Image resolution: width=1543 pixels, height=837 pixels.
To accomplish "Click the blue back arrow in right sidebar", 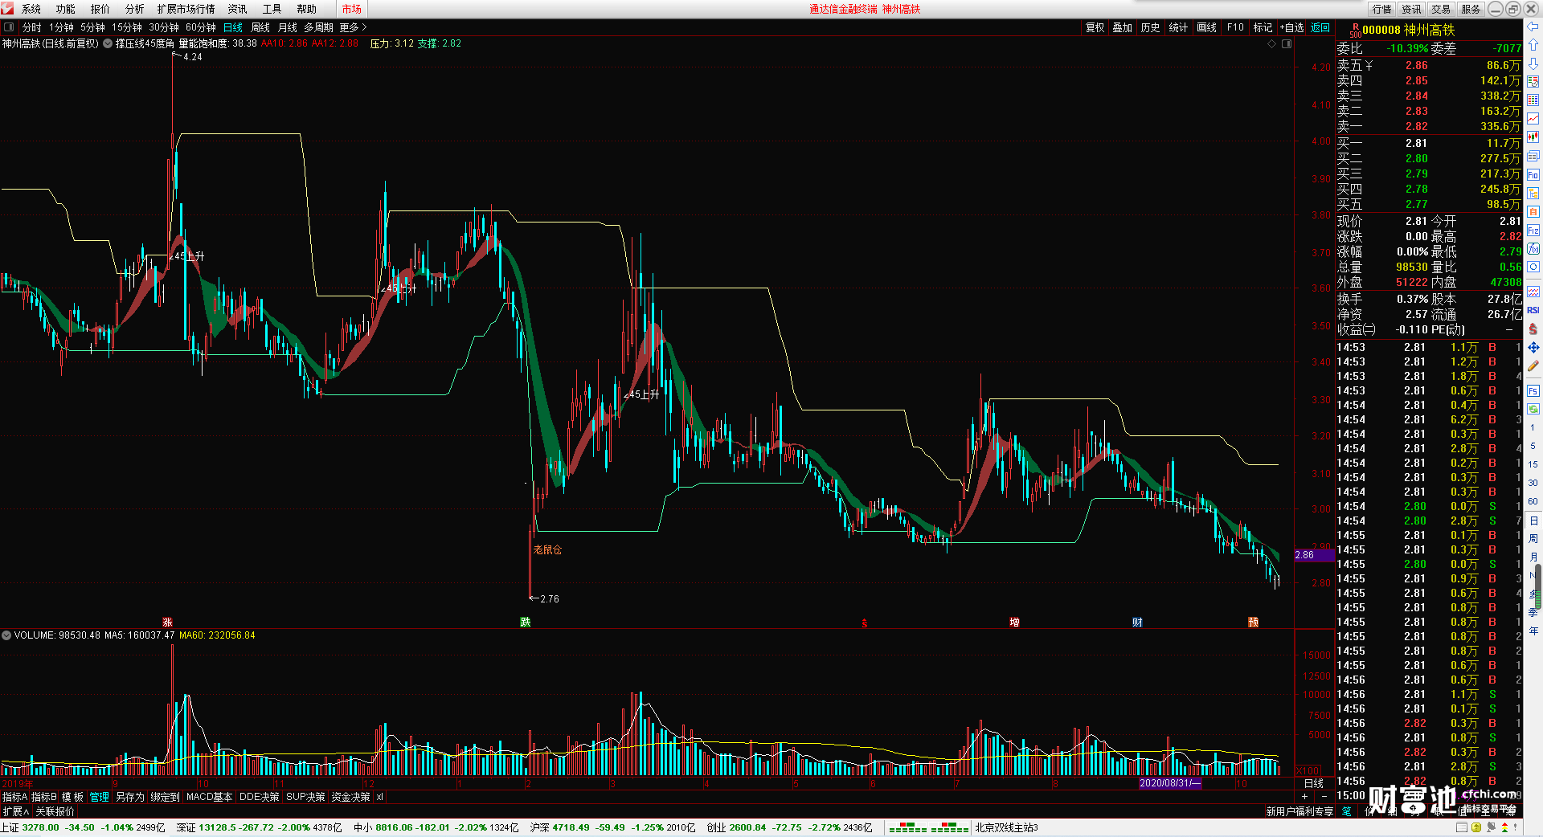I will pyautogui.click(x=1533, y=27).
